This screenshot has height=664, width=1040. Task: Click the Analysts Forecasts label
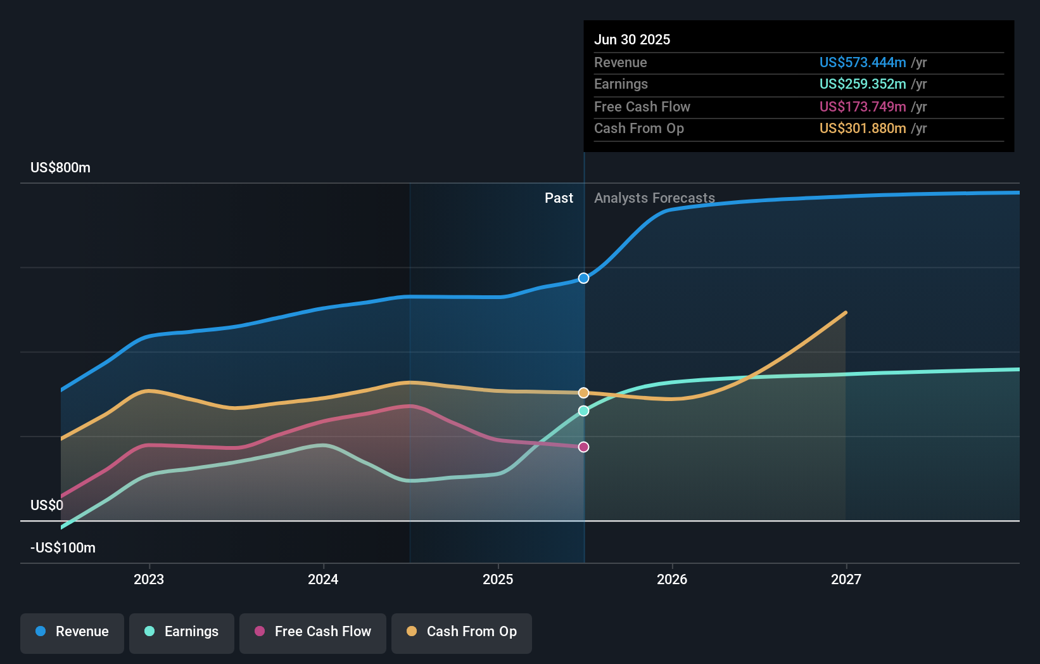coord(654,198)
